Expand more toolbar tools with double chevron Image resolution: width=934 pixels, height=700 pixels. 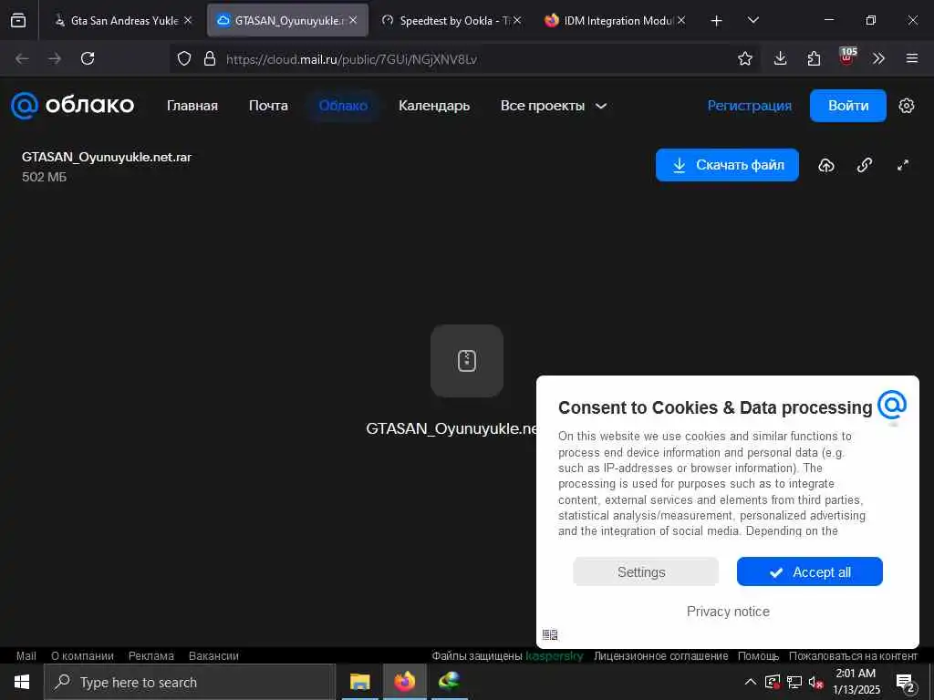tap(878, 58)
